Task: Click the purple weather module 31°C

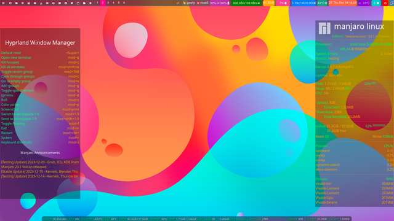Action: click(364, 3)
